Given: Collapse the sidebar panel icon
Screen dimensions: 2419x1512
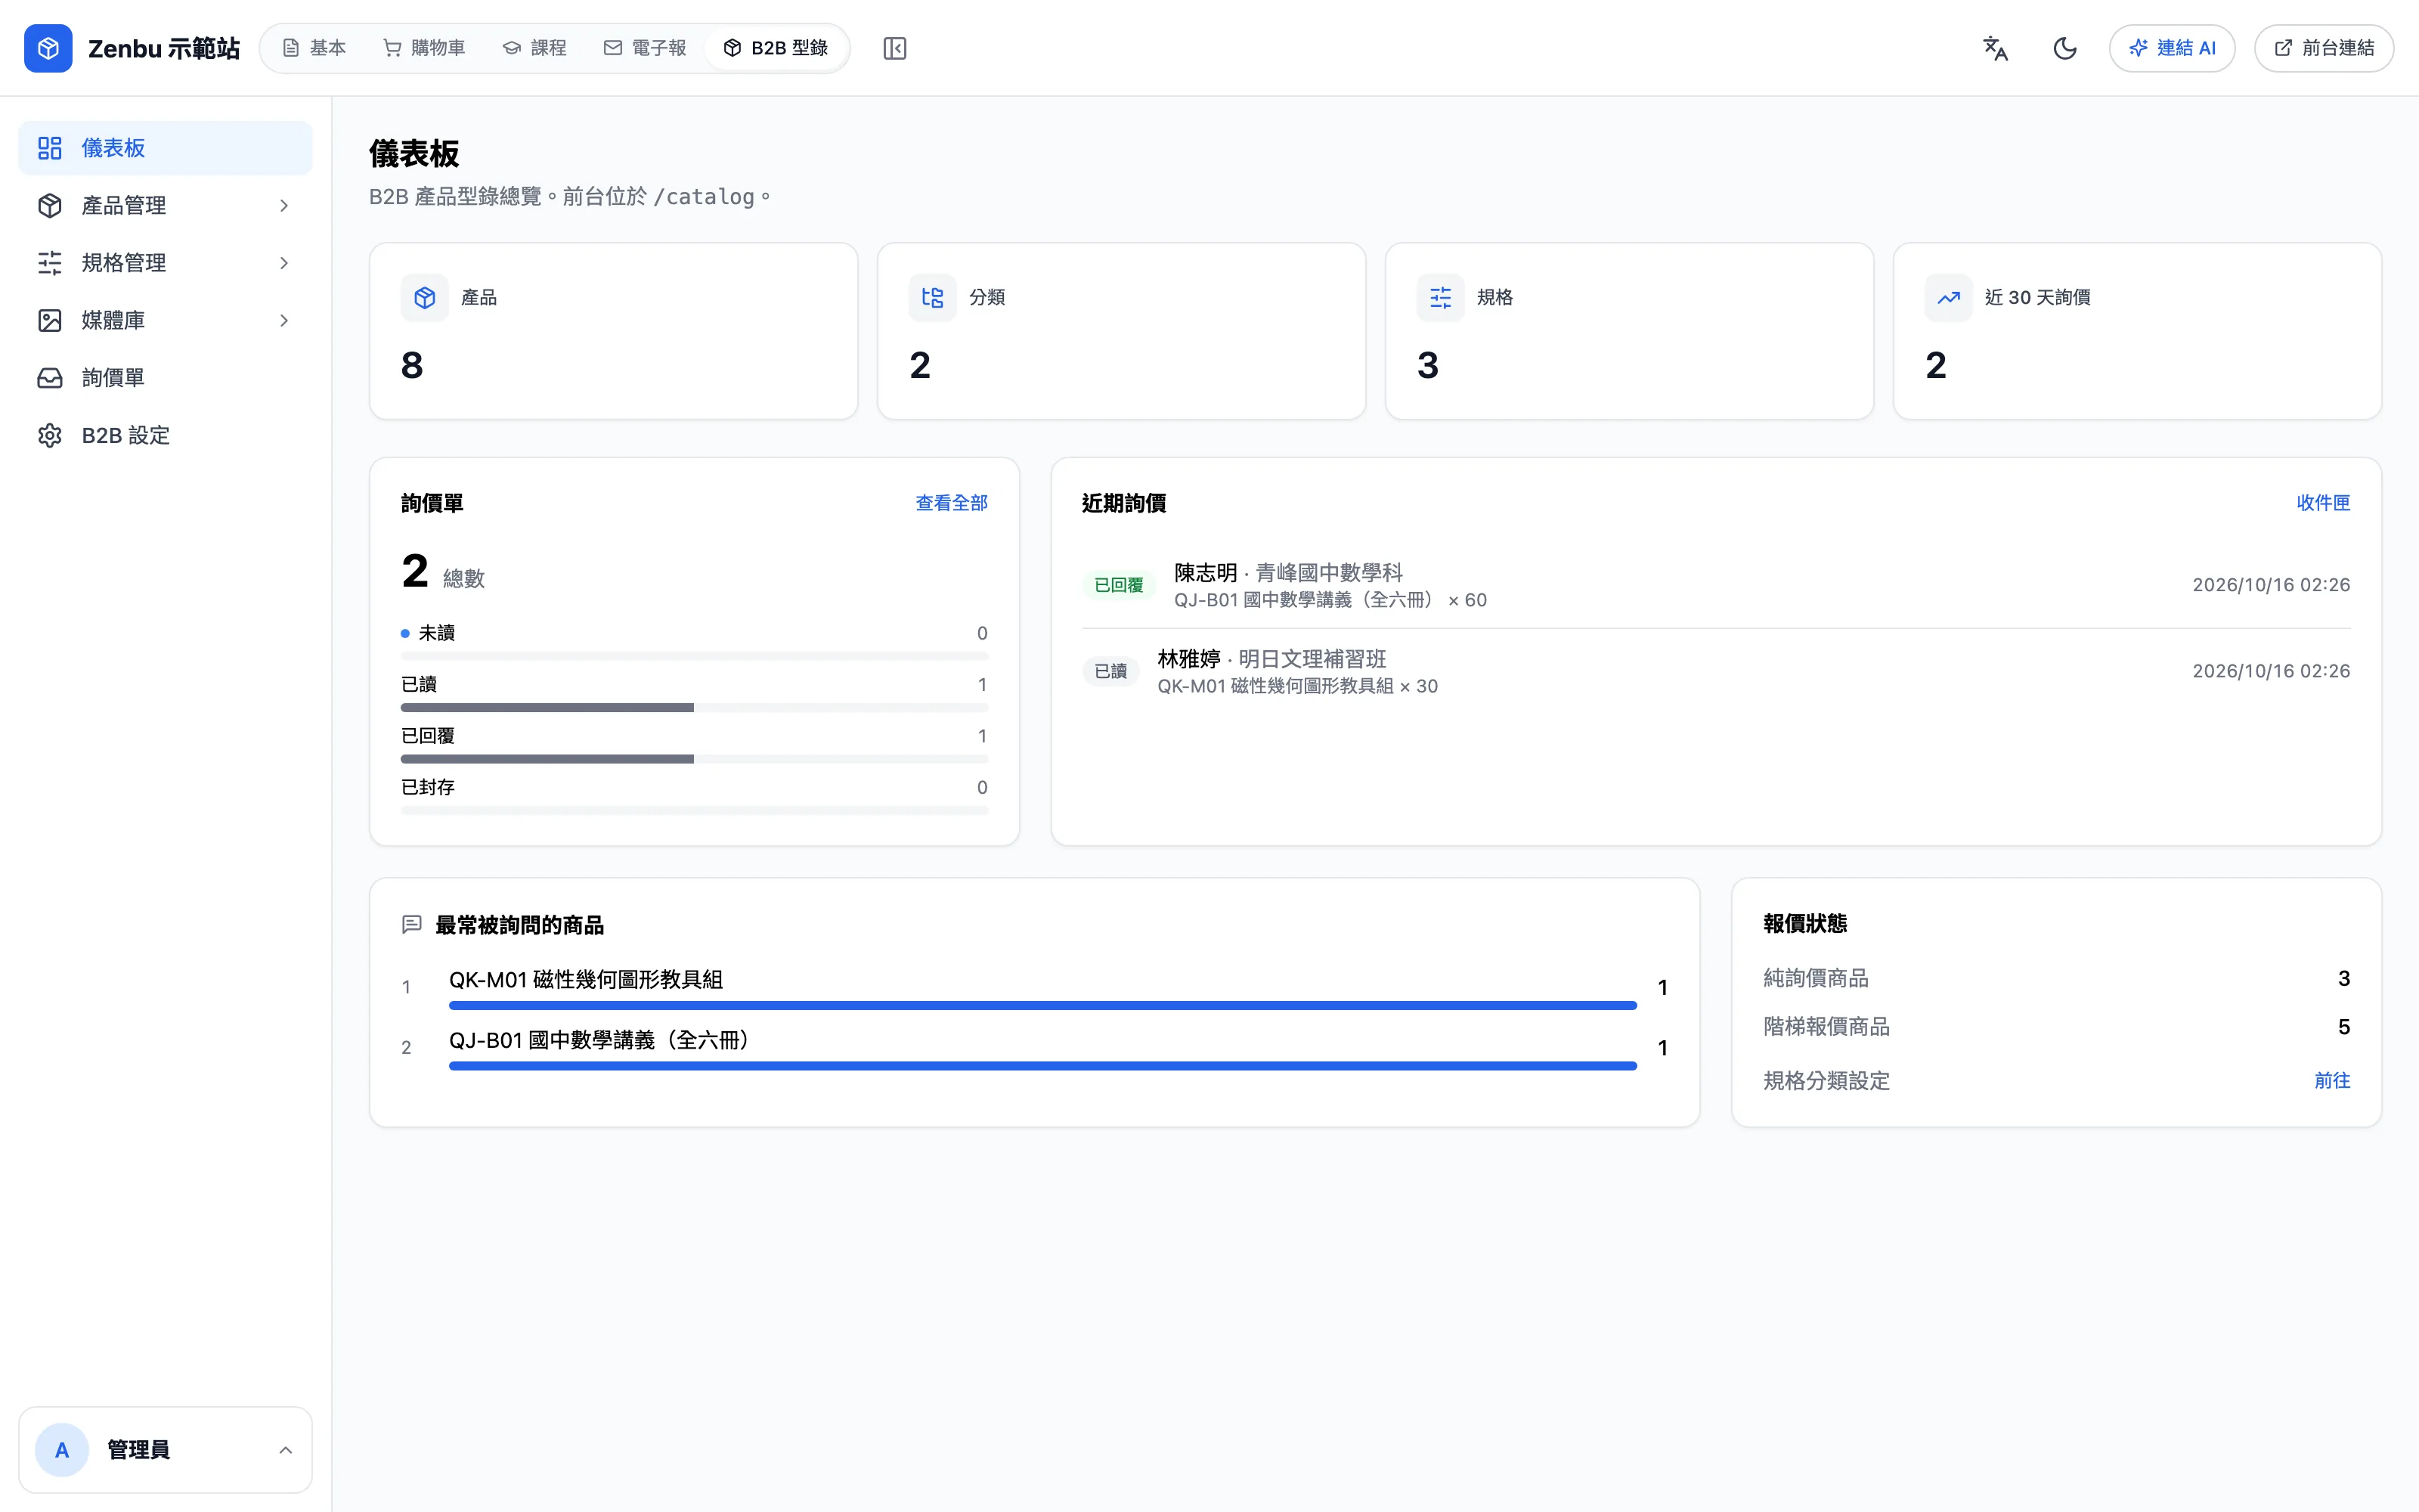Looking at the screenshot, I should [x=894, y=48].
